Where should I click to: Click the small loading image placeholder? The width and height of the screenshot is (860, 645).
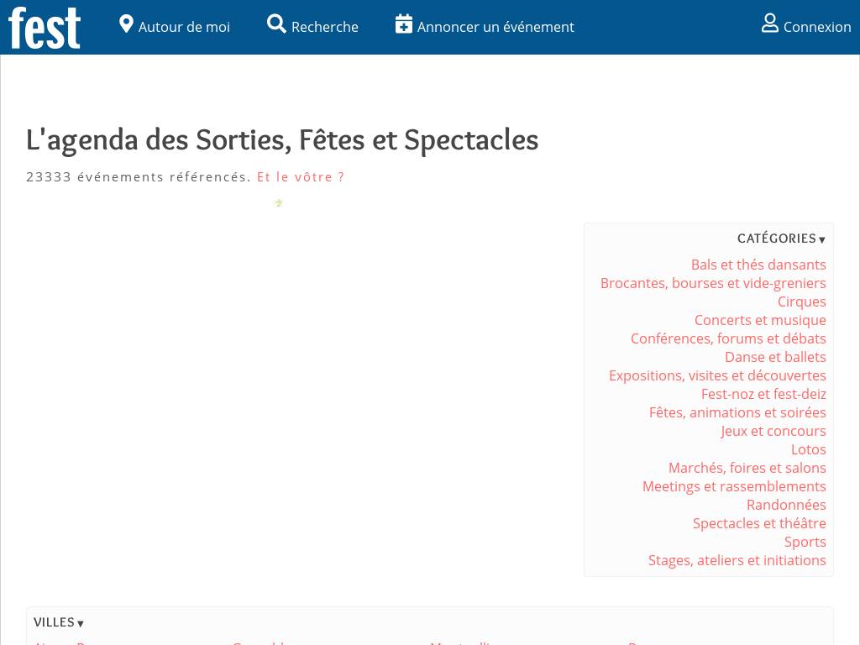tap(278, 202)
